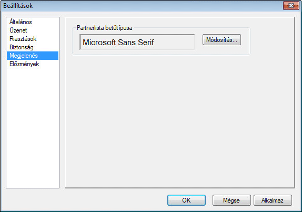Click the Beállítások title bar text

[18, 6]
